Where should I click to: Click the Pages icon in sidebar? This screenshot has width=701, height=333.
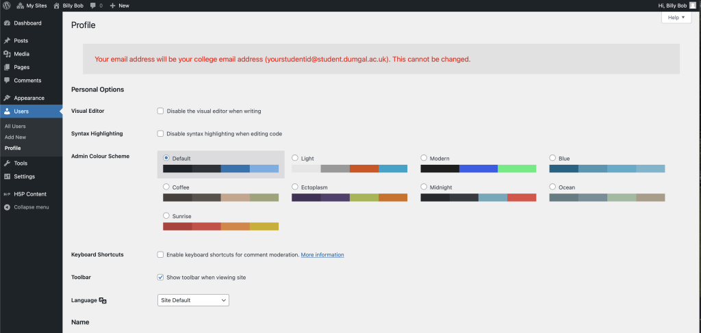point(7,68)
